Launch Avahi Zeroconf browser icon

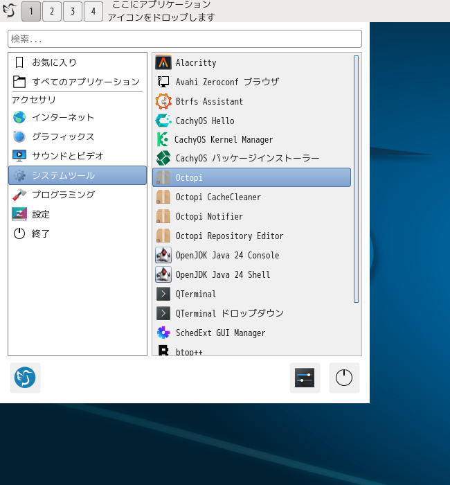point(163,82)
